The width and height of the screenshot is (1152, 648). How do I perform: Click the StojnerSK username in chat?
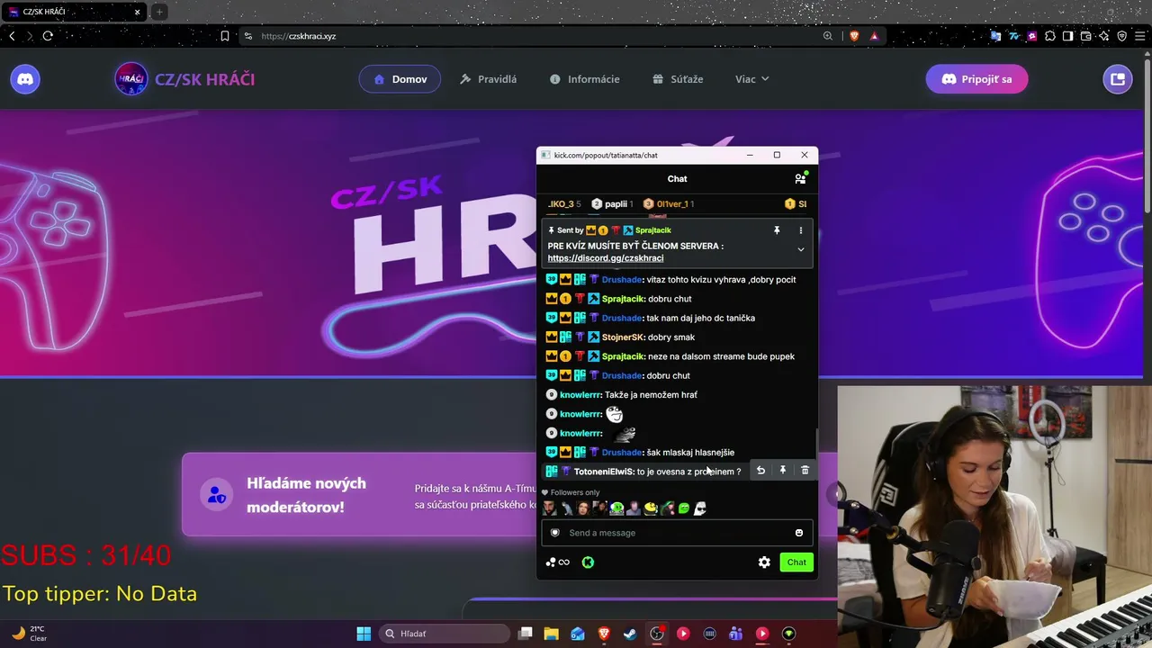[623, 337]
